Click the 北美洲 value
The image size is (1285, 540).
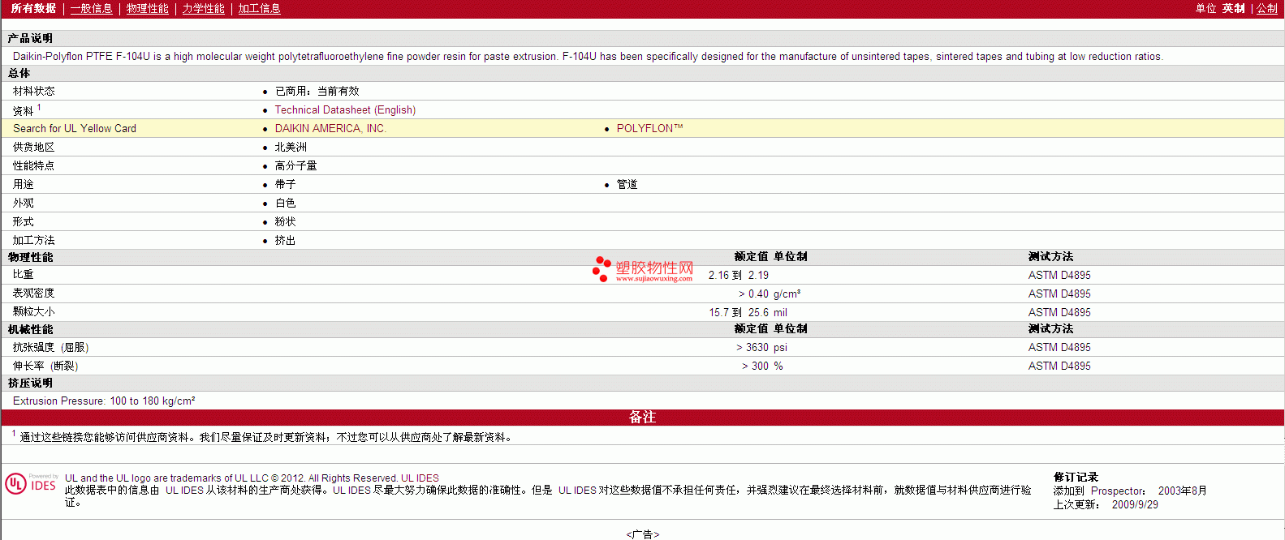(x=291, y=147)
